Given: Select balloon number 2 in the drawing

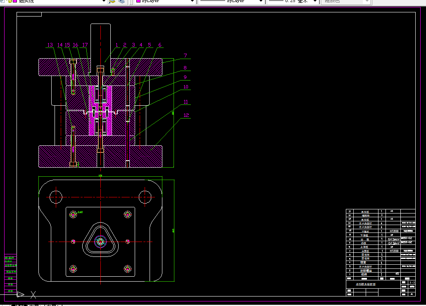Looking at the screenshot, I should [125, 45].
